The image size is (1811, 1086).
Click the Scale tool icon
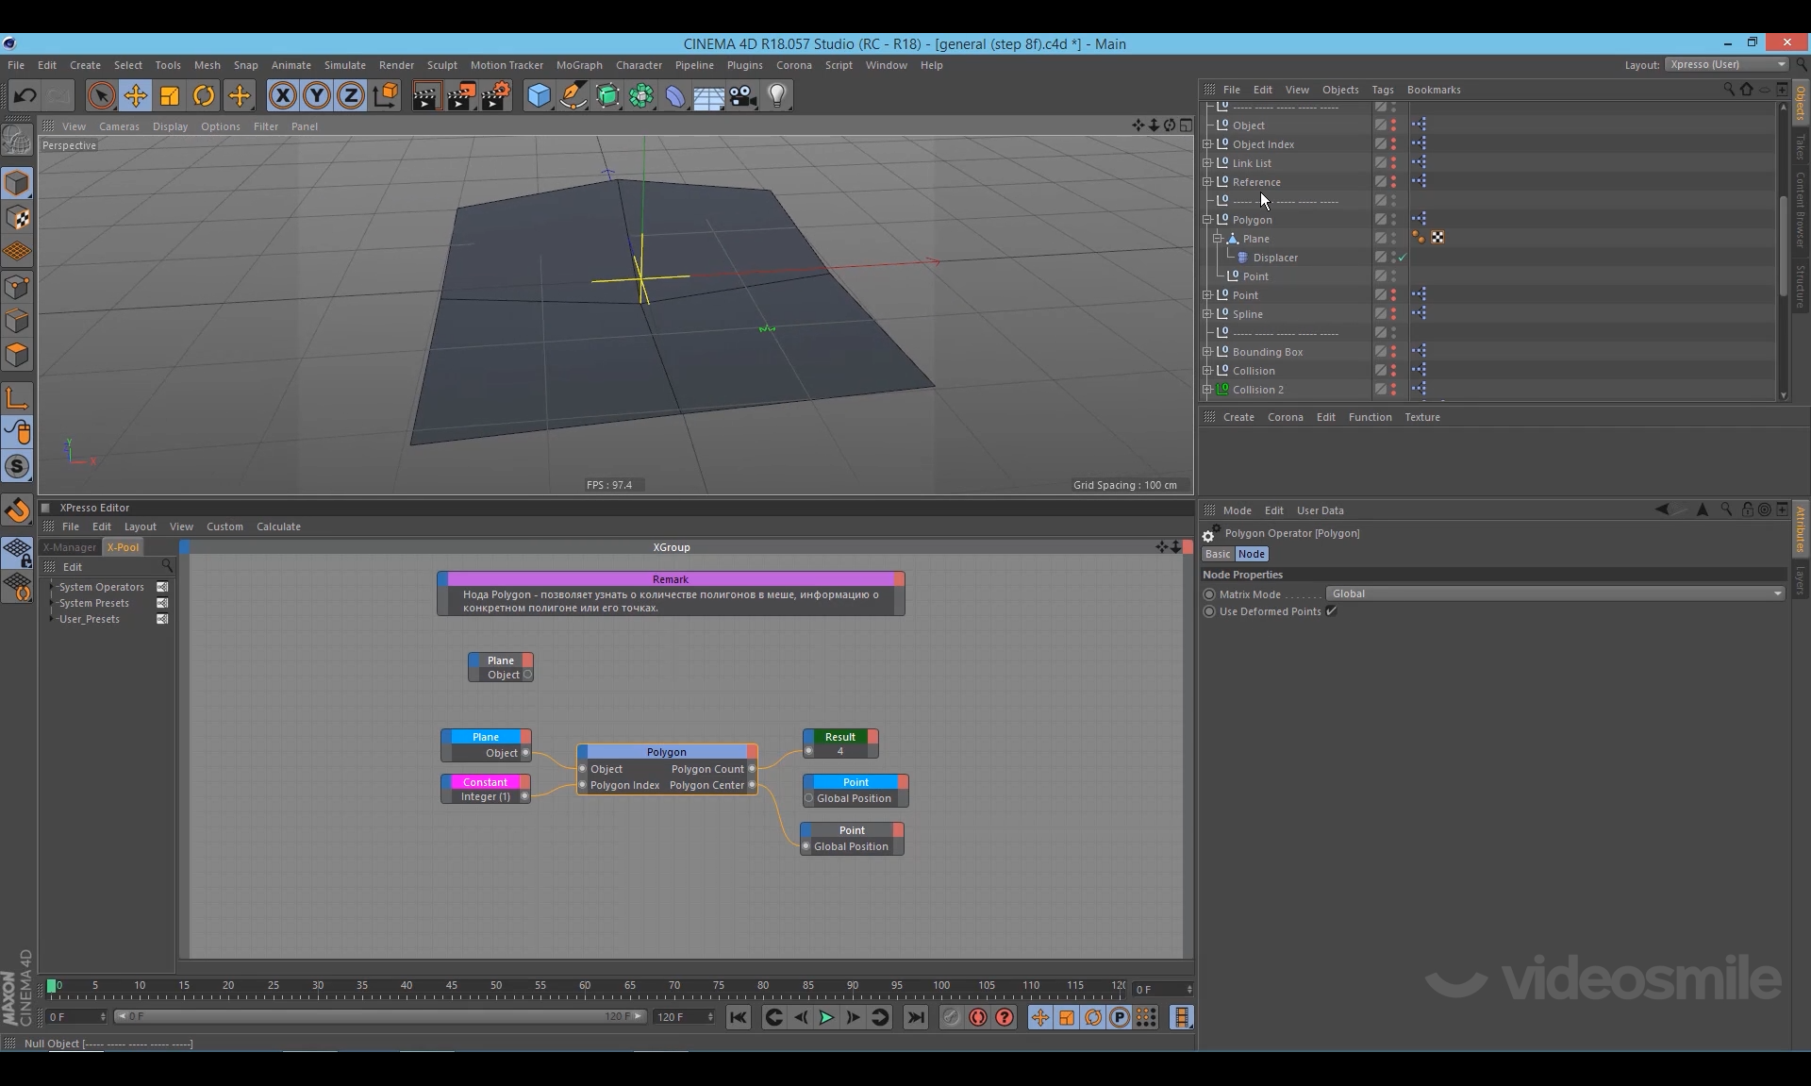pyautogui.click(x=170, y=95)
